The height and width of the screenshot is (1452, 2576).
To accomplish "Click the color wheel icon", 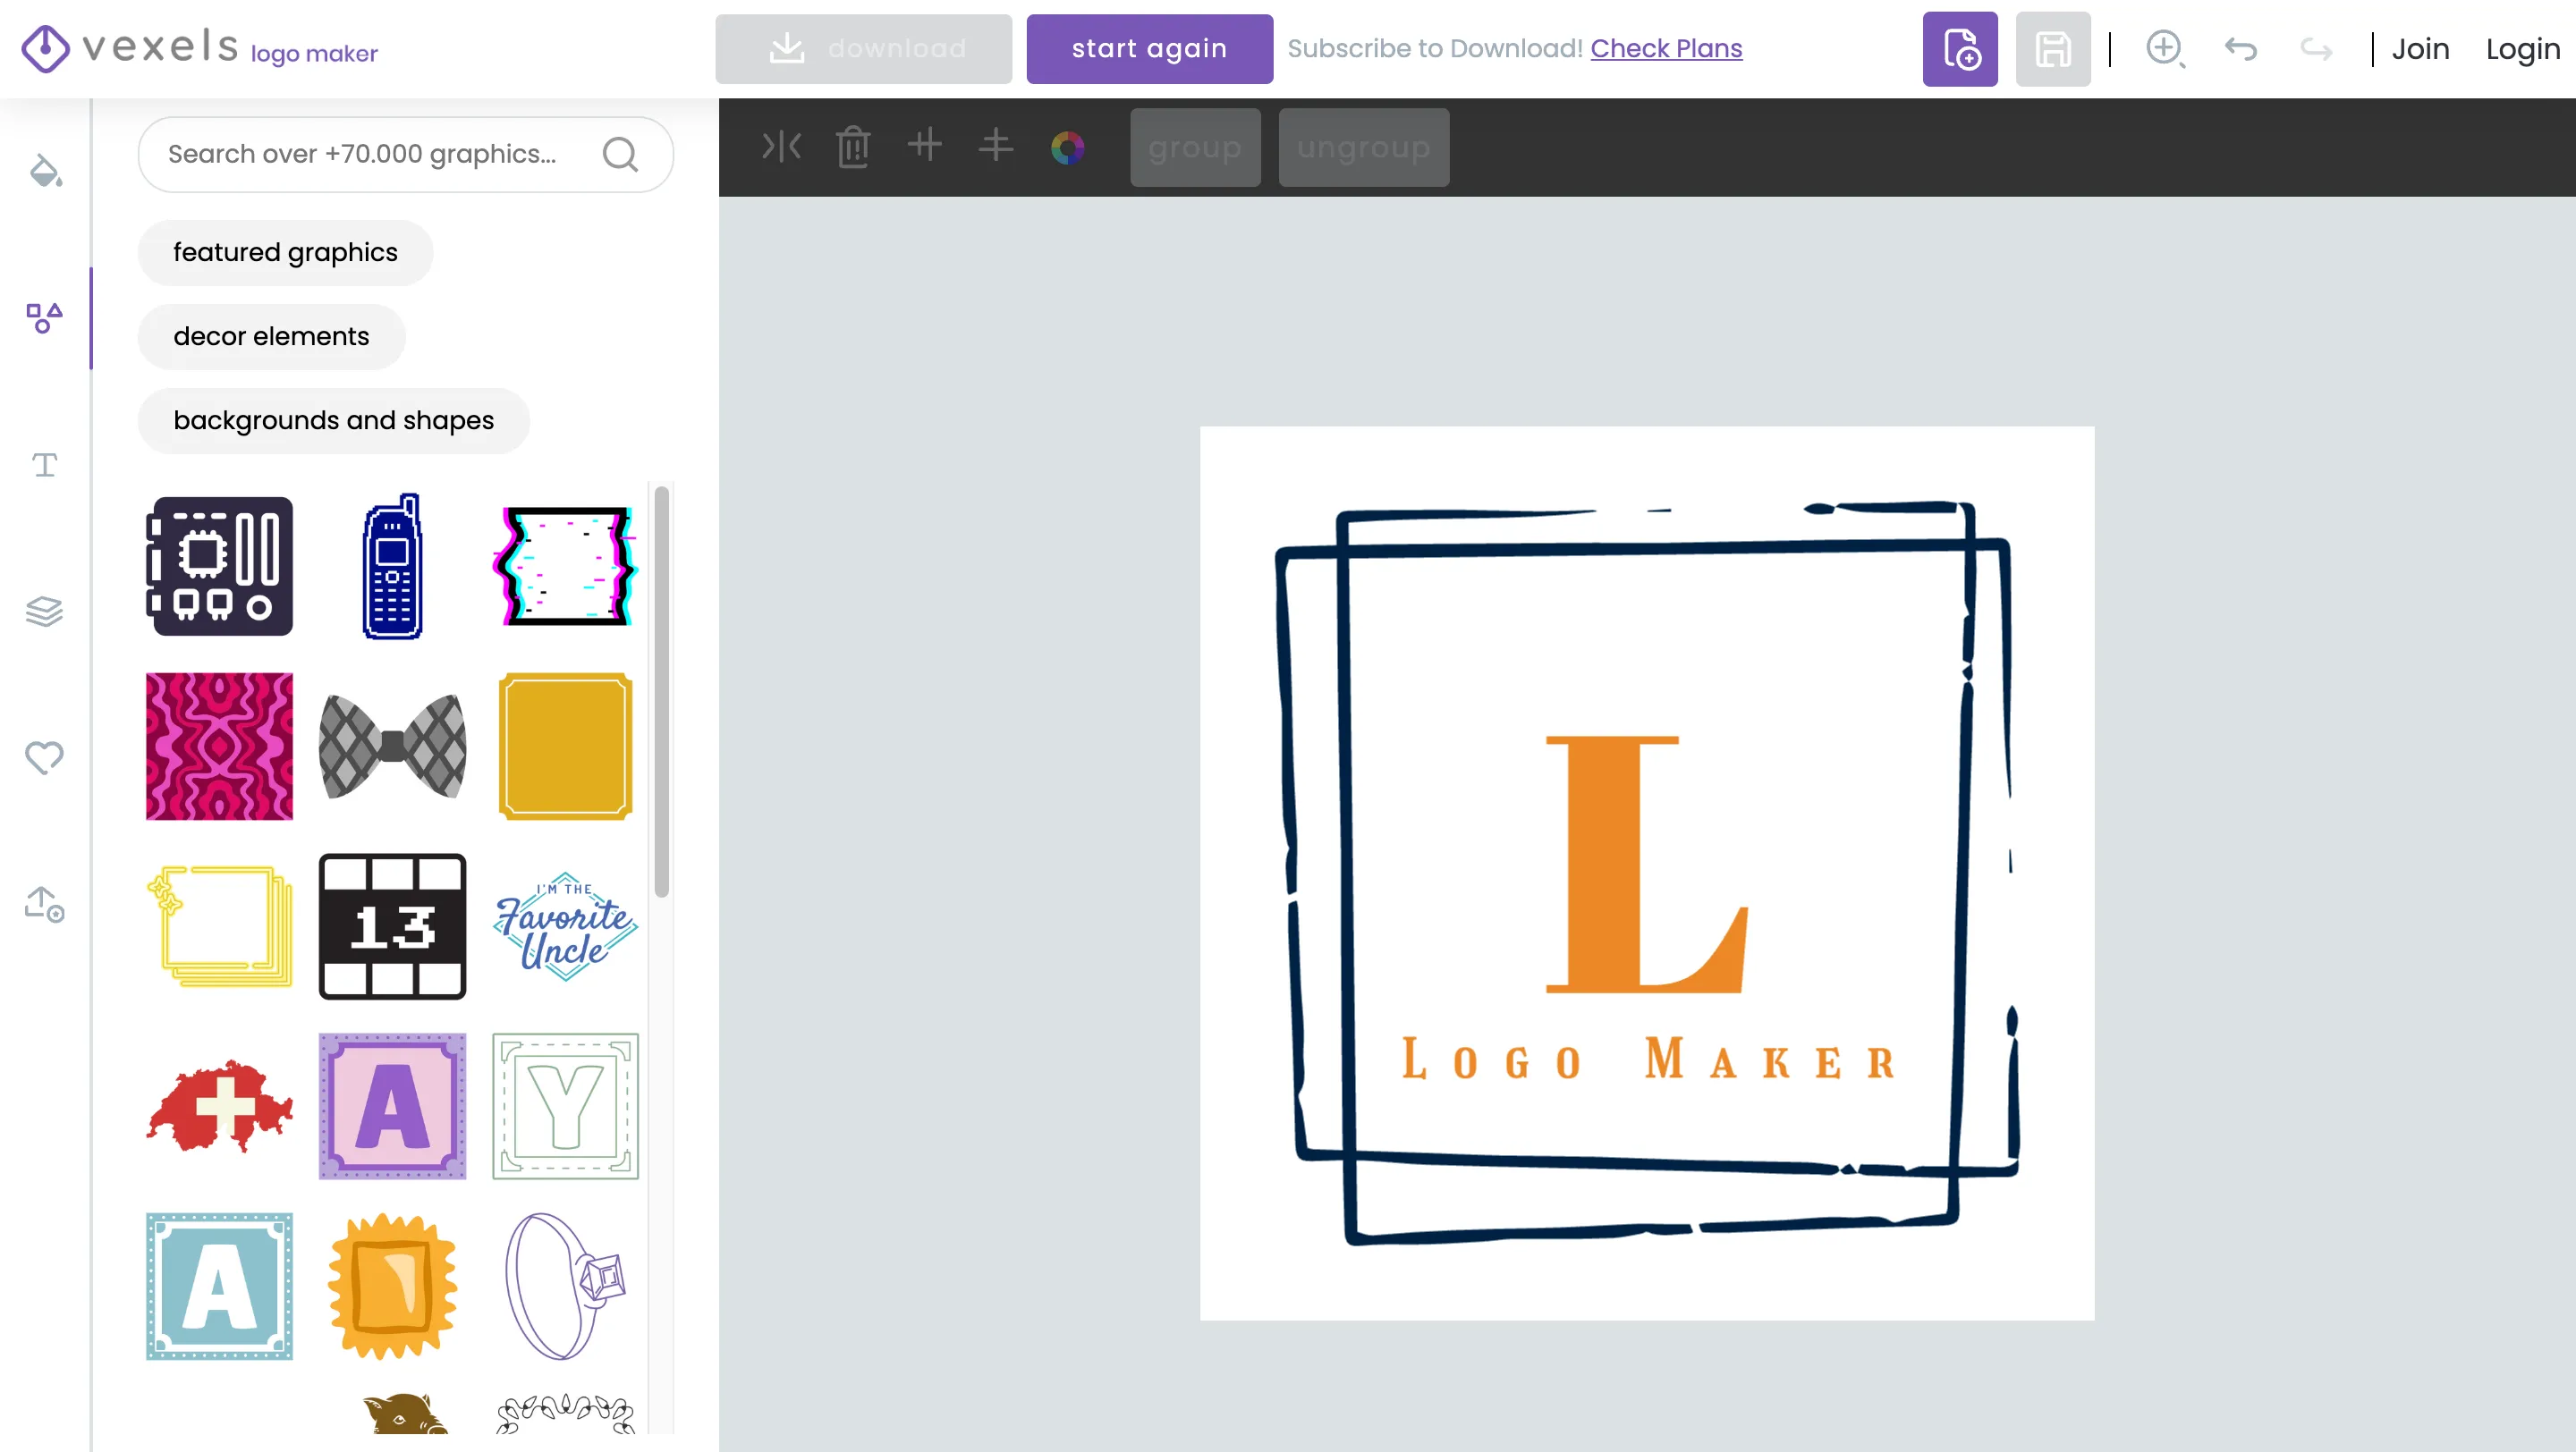I will click(1071, 147).
